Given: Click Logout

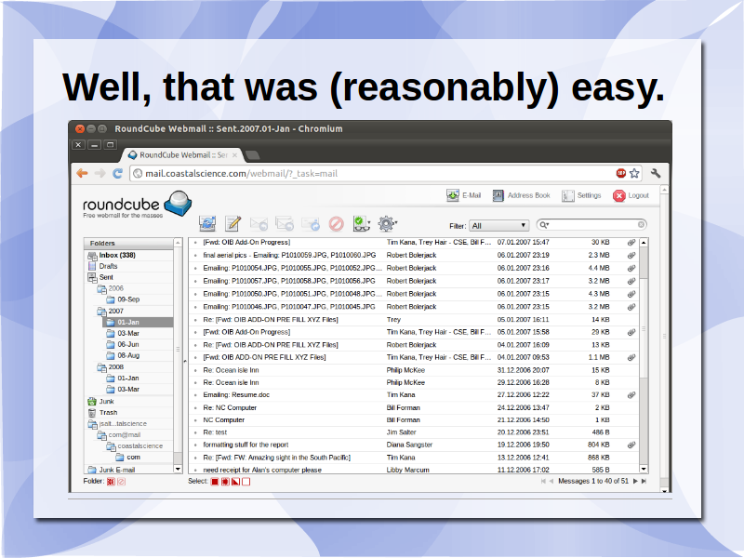Looking at the screenshot, I should [x=631, y=195].
